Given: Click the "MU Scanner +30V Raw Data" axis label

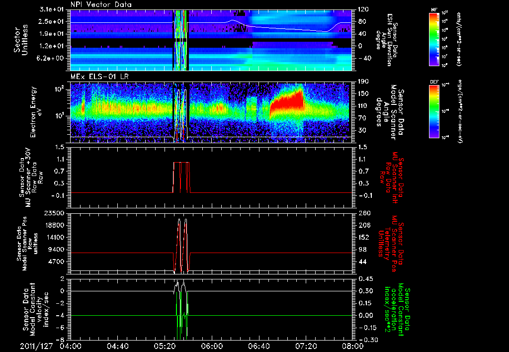Looking at the screenshot, I should 31,177.
